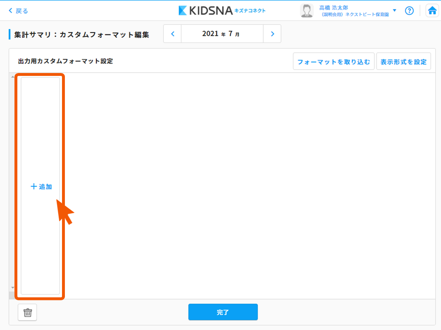Open the 表示形式を設定 settings button
Viewport: 441px width, 330px height.
click(403, 62)
